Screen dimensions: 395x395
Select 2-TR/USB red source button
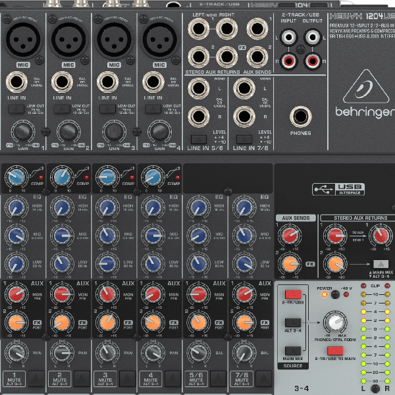pyautogui.click(x=293, y=294)
